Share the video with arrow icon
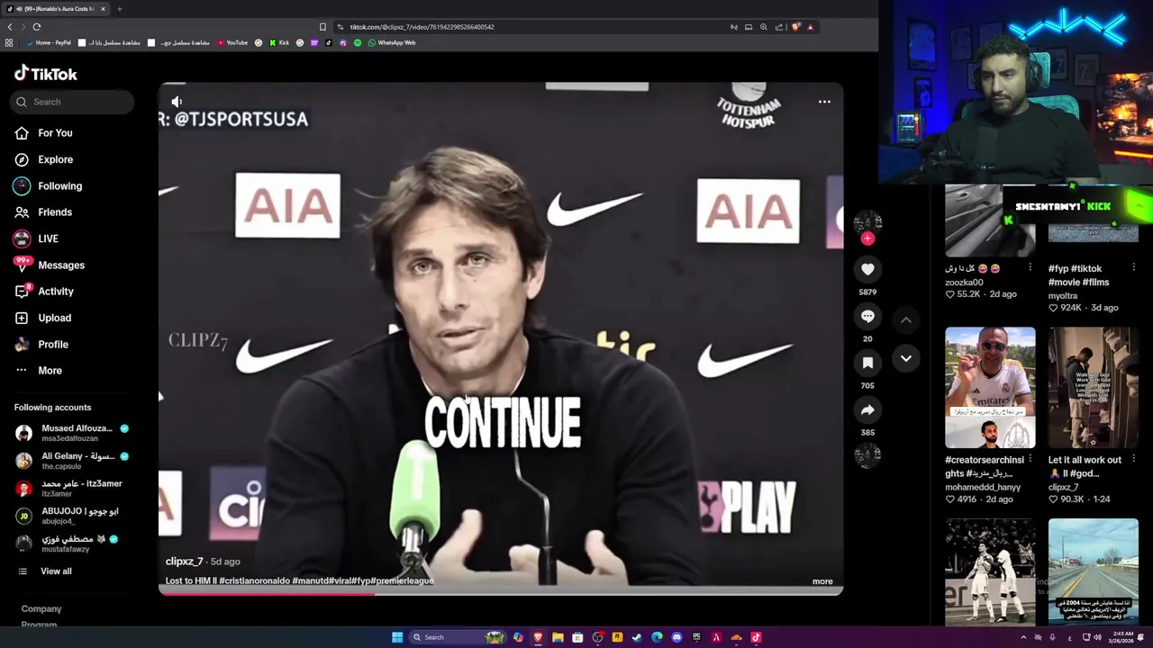This screenshot has height=648, width=1153. click(x=867, y=409)
